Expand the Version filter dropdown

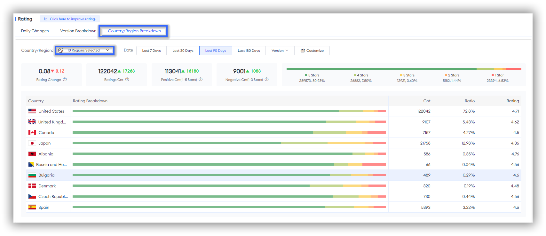click(280, 51)
